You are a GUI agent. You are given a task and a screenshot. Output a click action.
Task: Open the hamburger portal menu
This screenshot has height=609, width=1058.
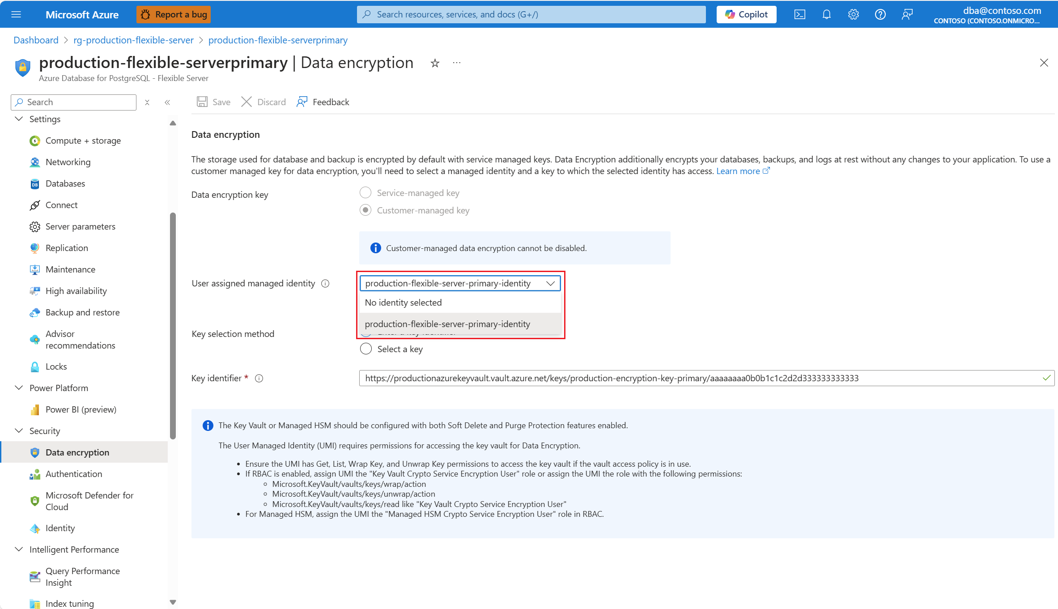(16, 14)
